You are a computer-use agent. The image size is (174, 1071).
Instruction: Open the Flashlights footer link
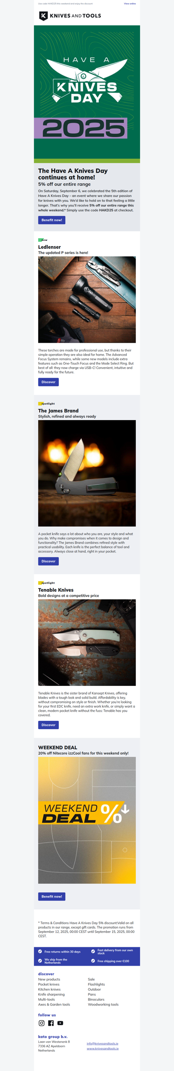coord(96,984)
